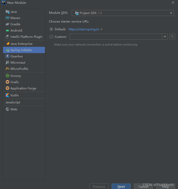Image resolution: width=178 pixels, height=189 pixels.
Task: Select Grails in the list
Action: (24, 82)
